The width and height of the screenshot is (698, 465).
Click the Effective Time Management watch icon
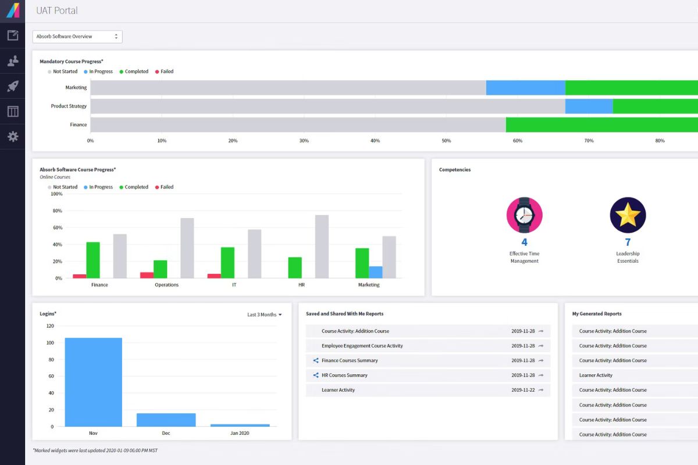point(524,215)
